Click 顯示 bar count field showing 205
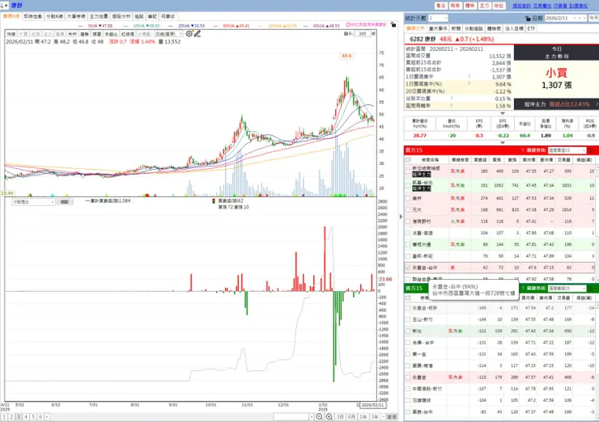 coord(363,34)
